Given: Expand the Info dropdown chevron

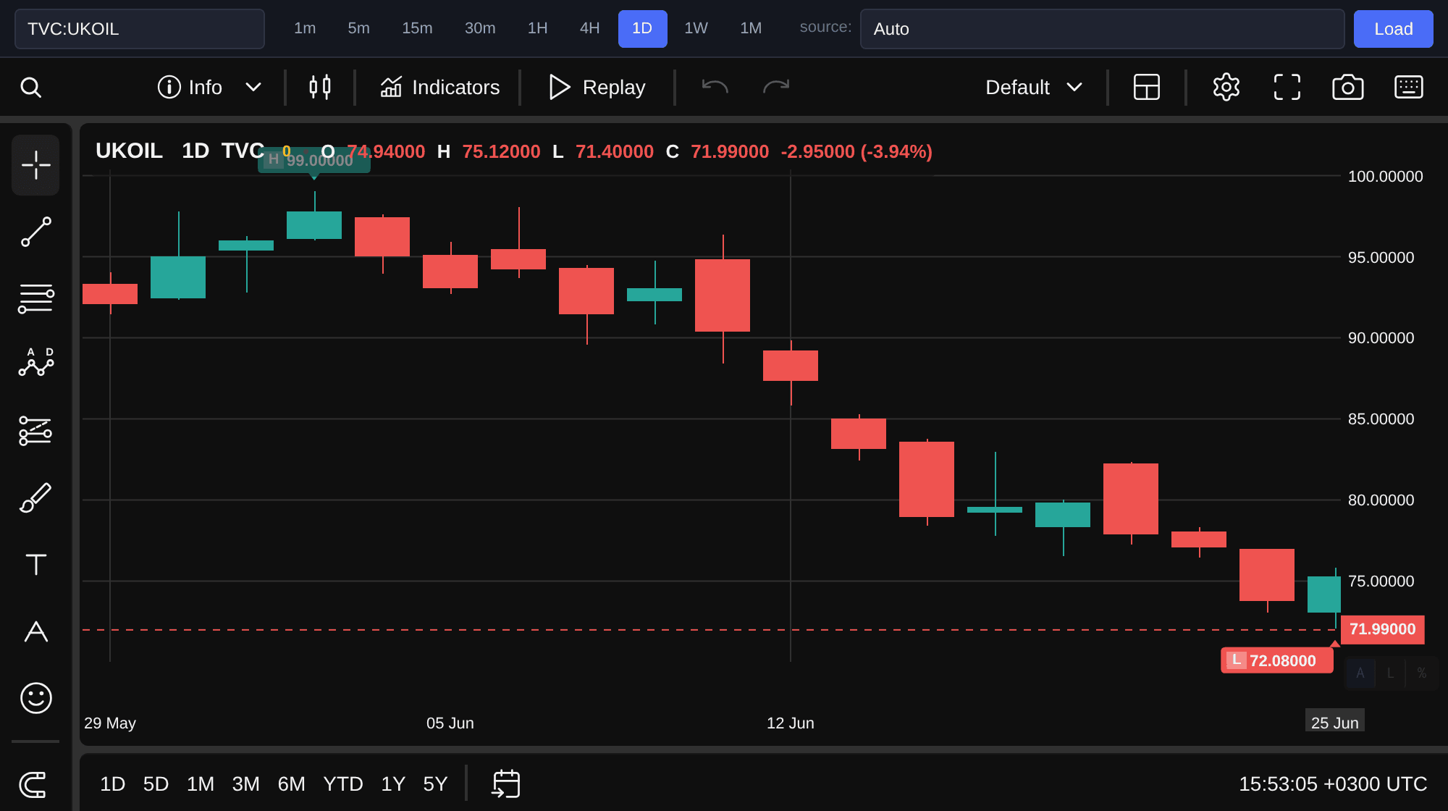Looking at the screenshot, I should (x=253, y=88).
